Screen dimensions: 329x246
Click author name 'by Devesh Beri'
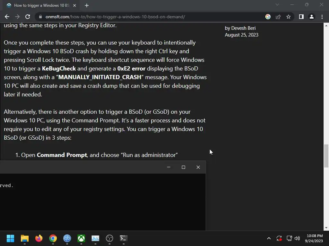tap(240, 28)
